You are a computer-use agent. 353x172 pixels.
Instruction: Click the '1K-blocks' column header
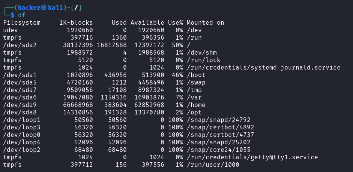76,22
